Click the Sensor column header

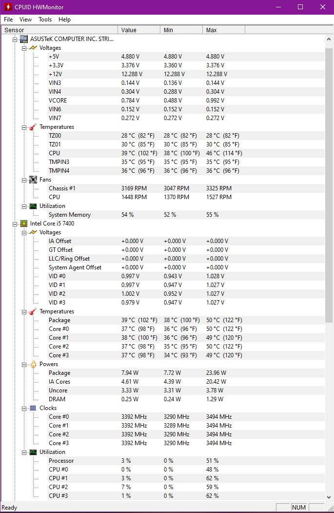[x=59, y=30]
